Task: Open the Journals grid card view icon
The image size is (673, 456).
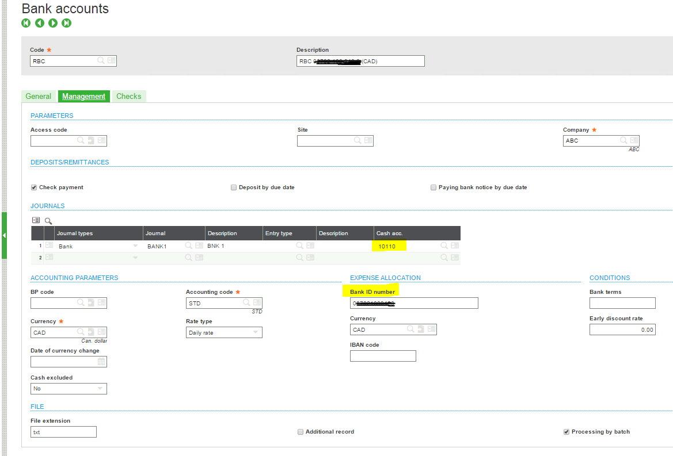Action: point(36,220)
